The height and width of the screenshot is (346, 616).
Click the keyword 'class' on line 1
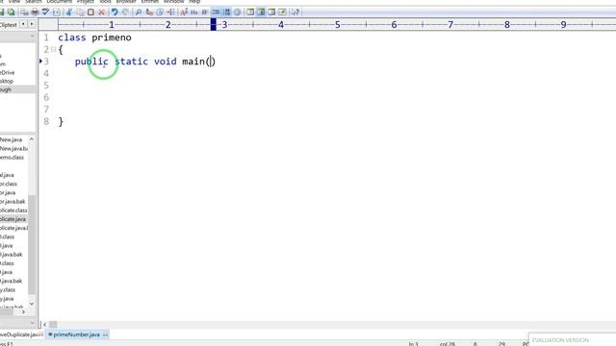click(x=72, y=37)
